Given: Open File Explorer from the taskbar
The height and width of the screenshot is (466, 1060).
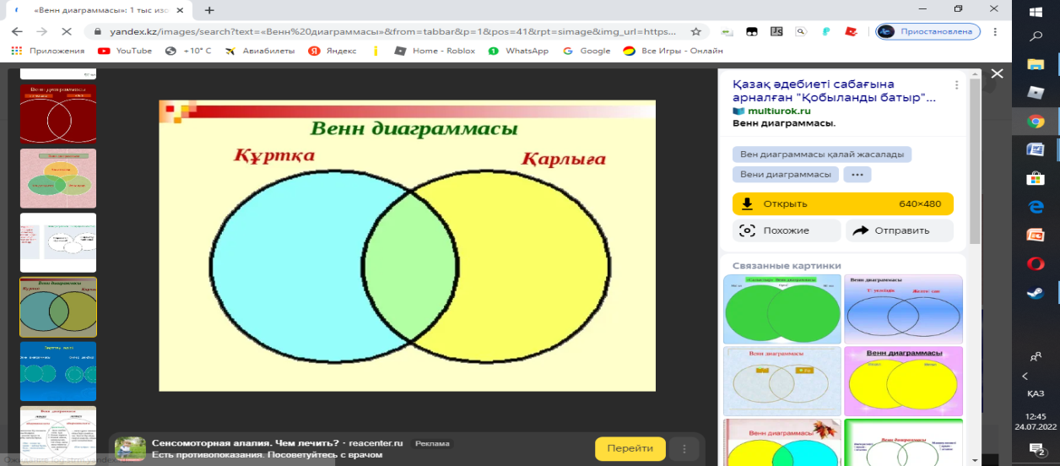Looking at the screenshot, I should pyautogui.click(x=1036, y=64).
